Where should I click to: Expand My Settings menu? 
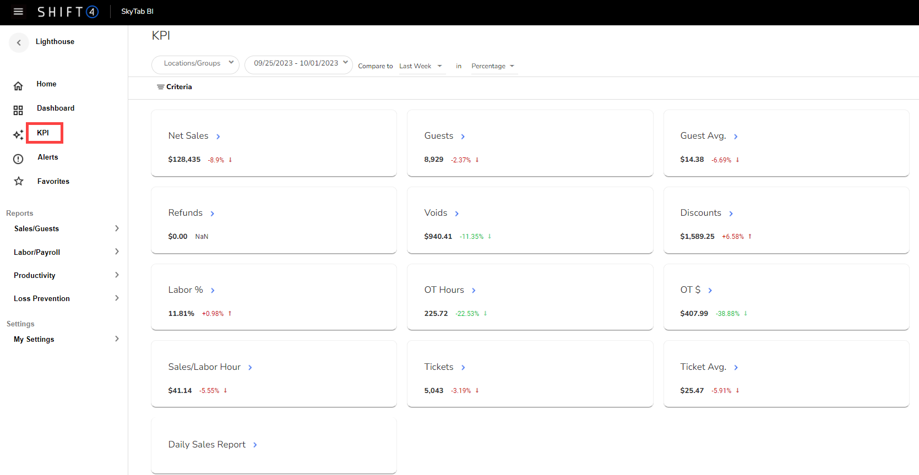click(66, 339)
